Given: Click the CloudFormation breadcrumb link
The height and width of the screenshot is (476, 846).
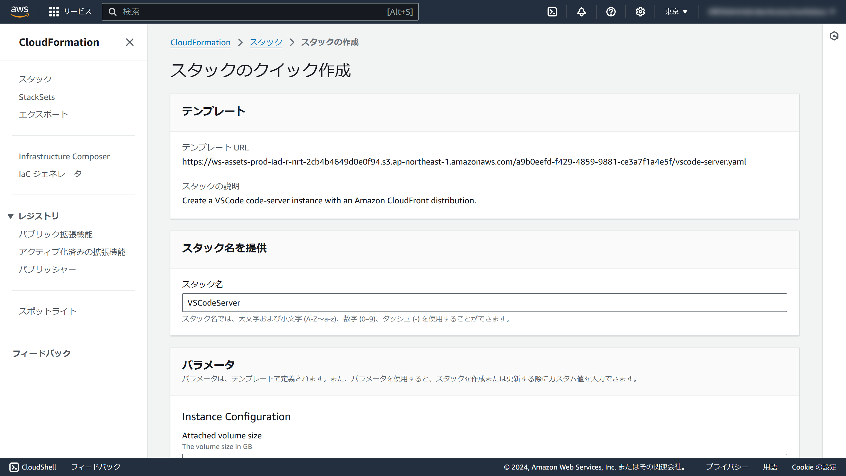Looking at the screenshot, I should tap(200, 42).
